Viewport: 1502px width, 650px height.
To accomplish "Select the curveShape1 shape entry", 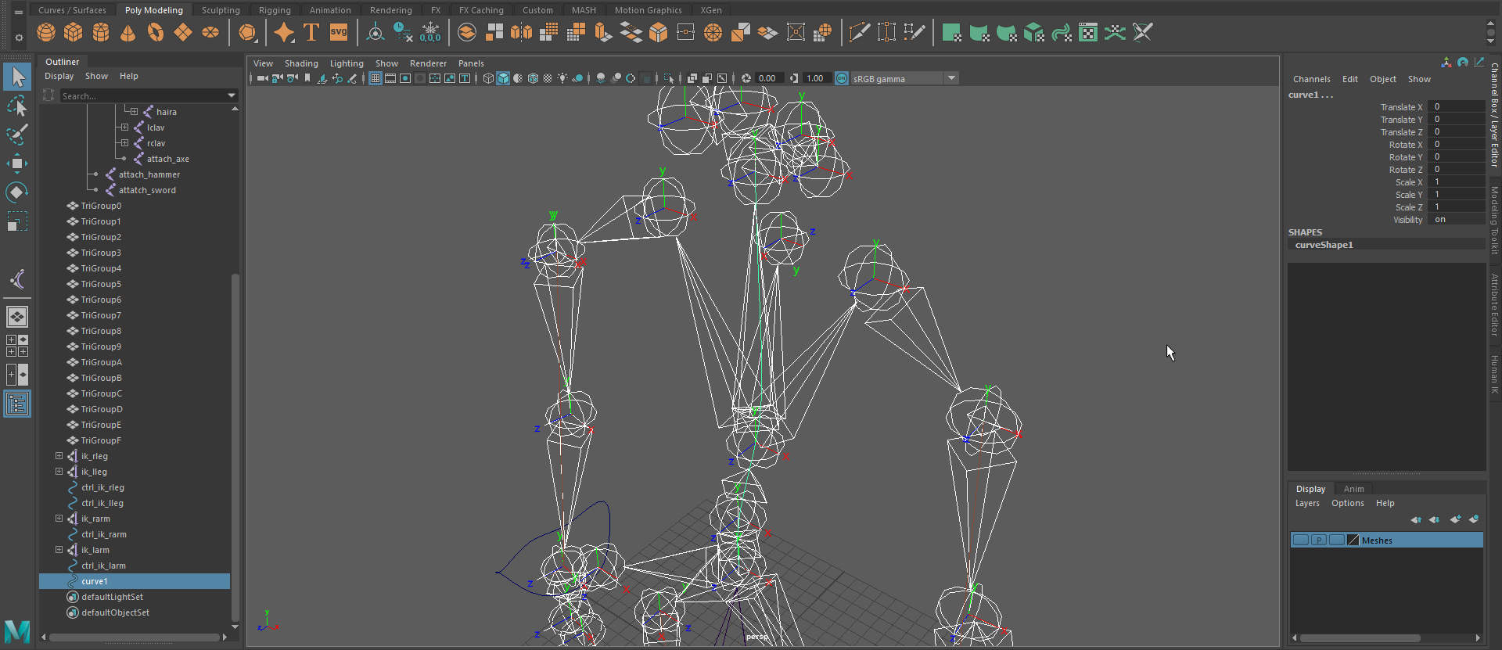I will [1386, 245].
